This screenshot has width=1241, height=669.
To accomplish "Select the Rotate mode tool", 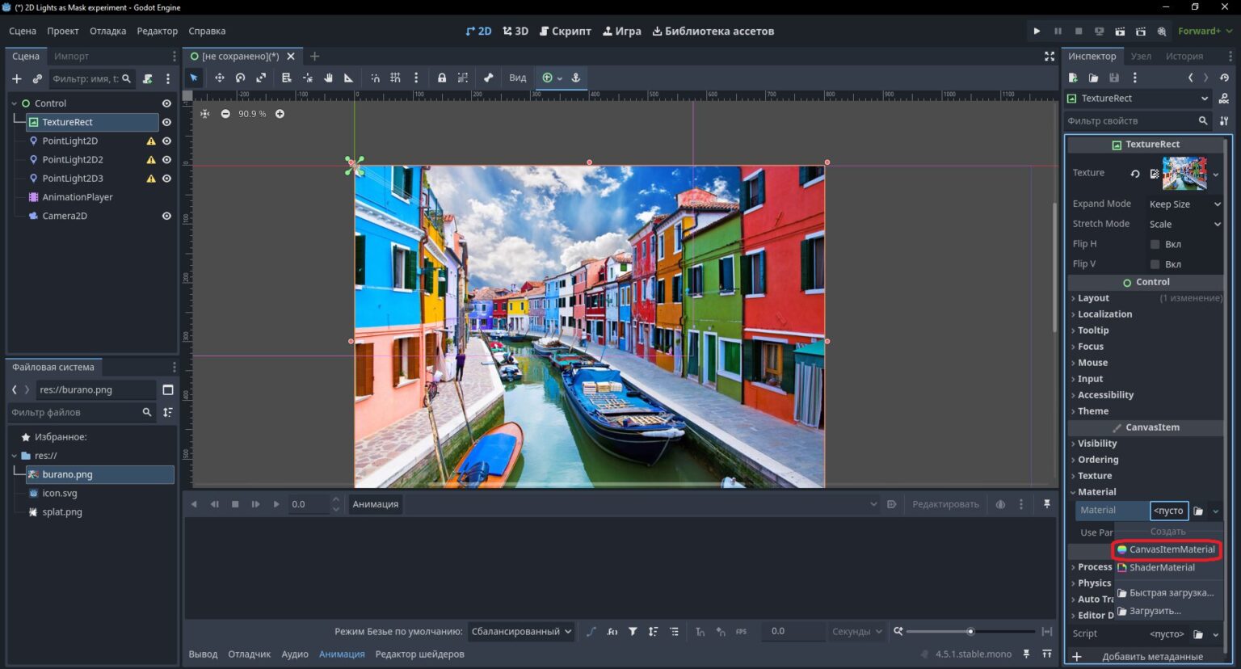I will (x=240, y=78).
